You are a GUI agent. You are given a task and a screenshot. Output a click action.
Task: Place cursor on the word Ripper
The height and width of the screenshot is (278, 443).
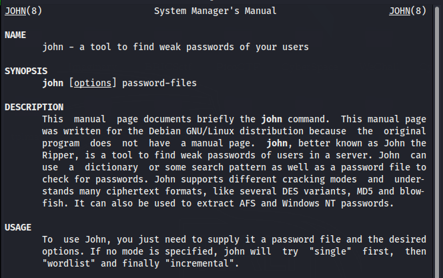pos(58,155)
